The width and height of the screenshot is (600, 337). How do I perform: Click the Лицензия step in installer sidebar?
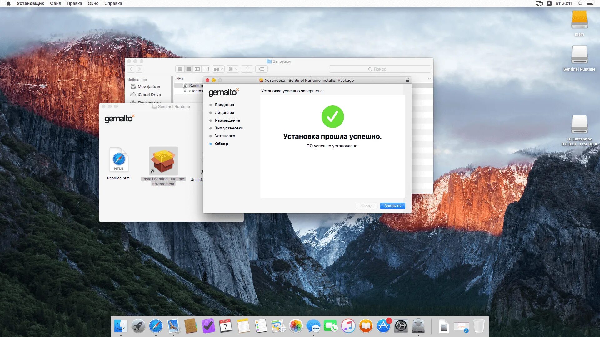click(224, 113)
